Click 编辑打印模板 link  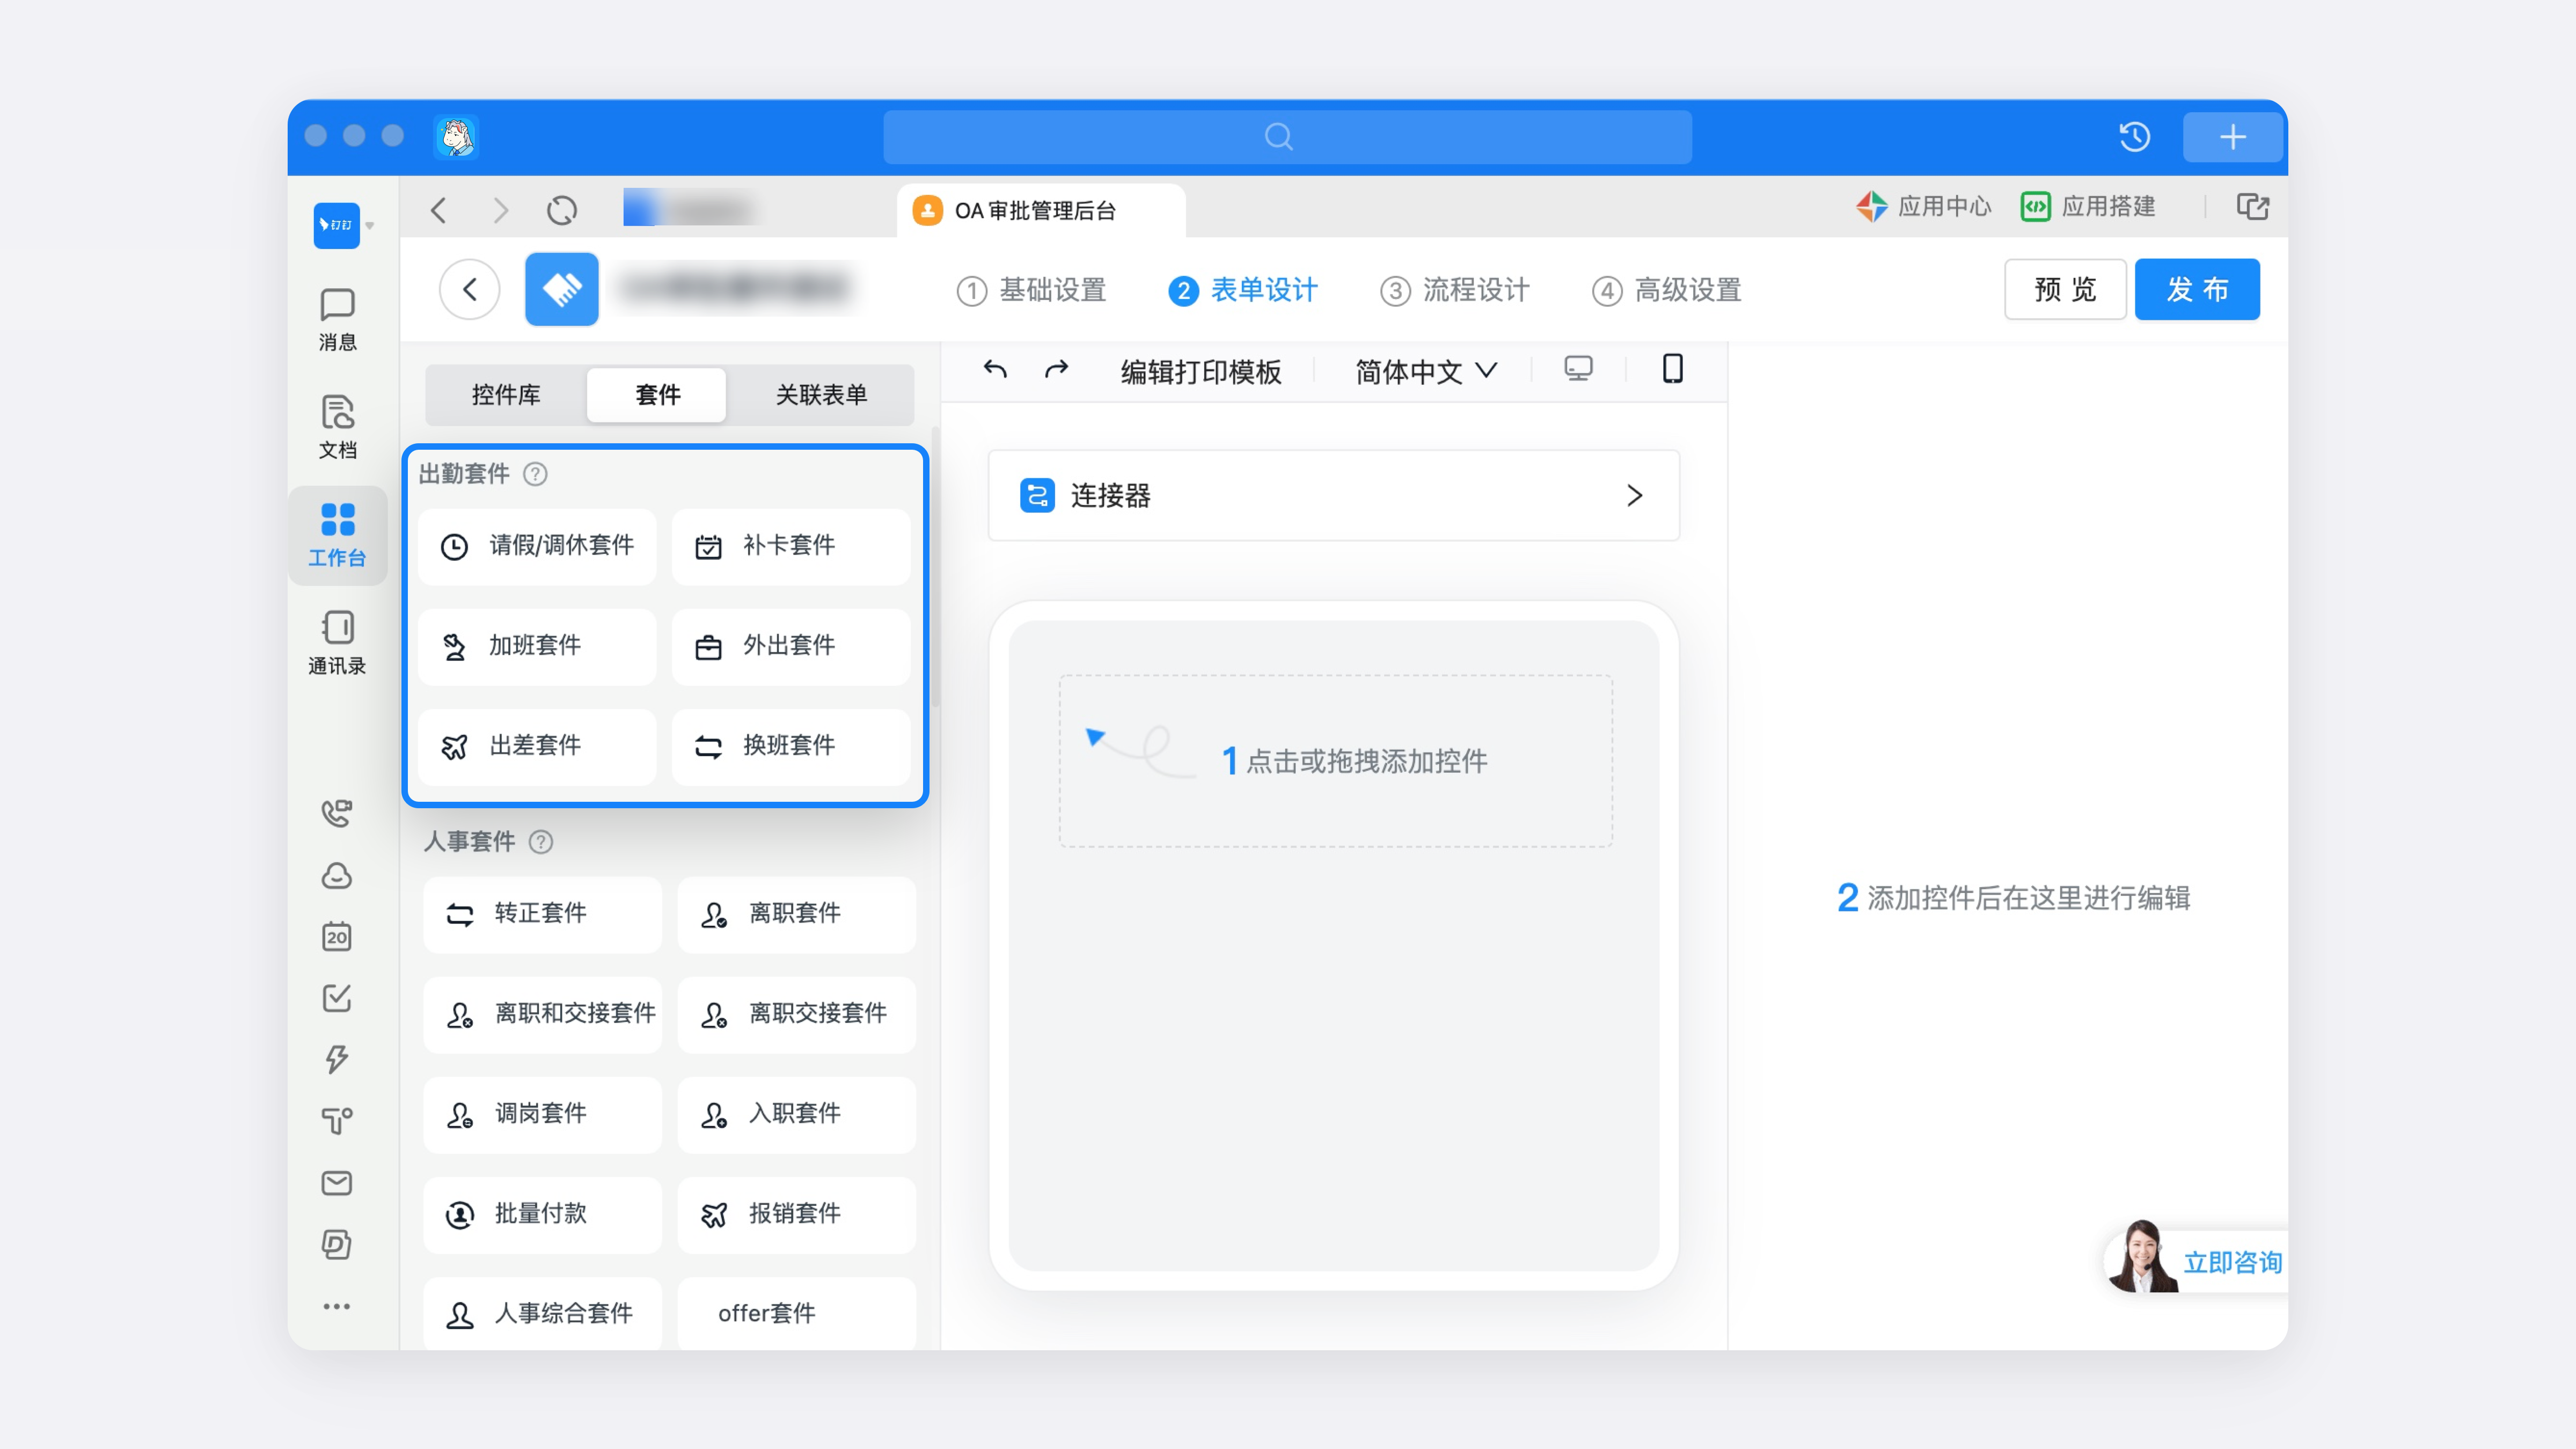click(1201, 371)
